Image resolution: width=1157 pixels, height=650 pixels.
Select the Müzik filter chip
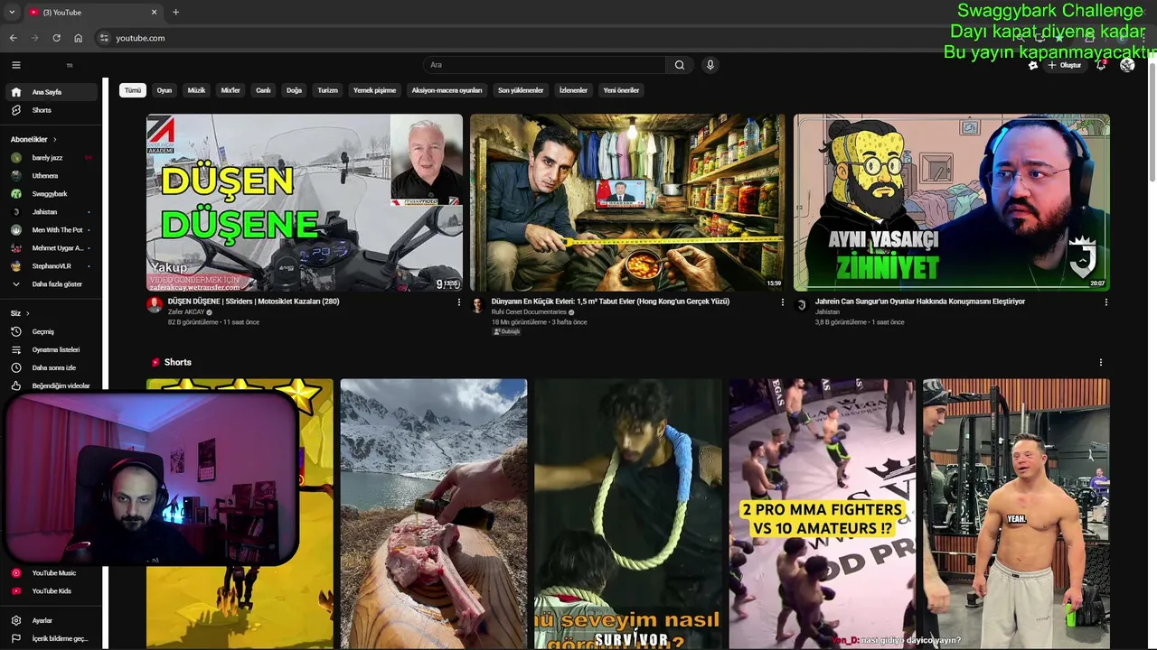click(196, 90)
